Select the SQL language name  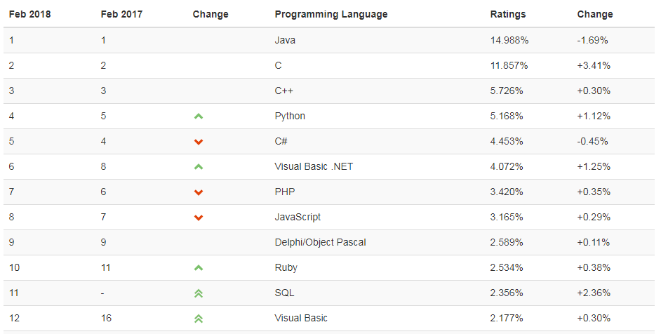284,293
